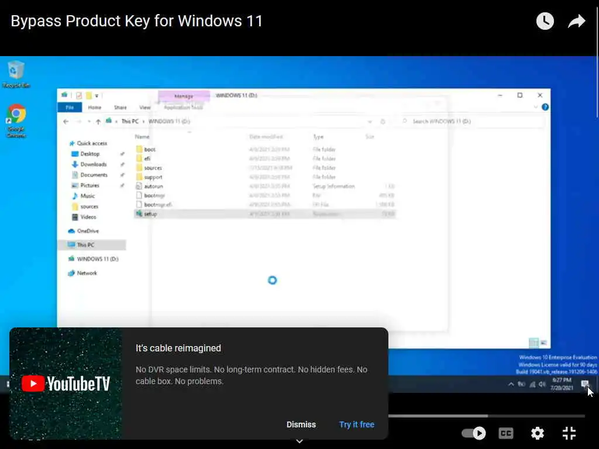
Task: Open the video settings gear
Action: 538,433
